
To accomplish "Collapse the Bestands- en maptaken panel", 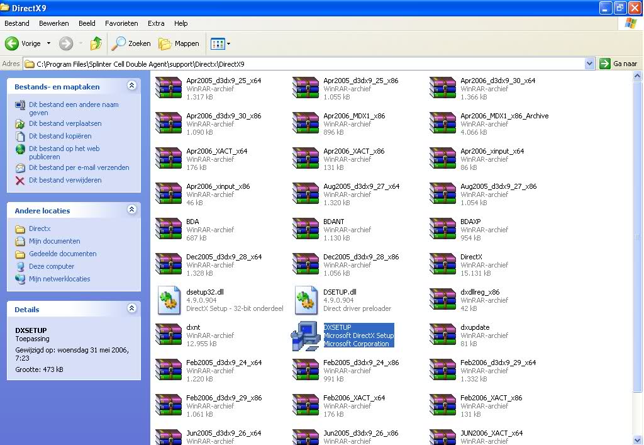I will coord(131,86).
